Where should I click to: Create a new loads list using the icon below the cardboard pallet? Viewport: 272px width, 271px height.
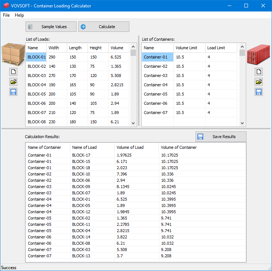[x=13, y=71]
